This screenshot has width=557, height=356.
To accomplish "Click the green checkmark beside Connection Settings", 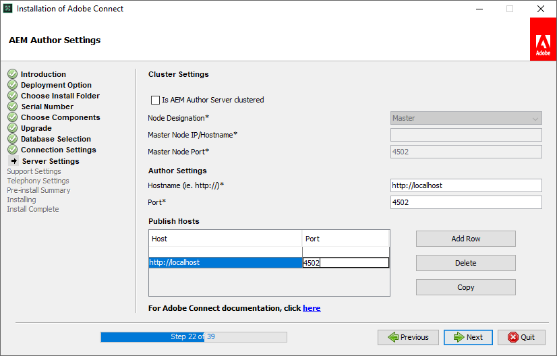I will 12,149.
